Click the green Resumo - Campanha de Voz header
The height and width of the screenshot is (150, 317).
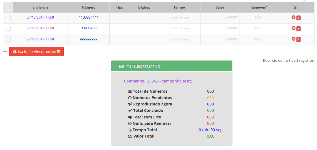click(172, 66)
